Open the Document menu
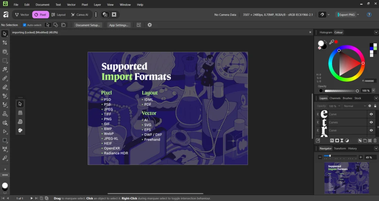 [42, 5]
